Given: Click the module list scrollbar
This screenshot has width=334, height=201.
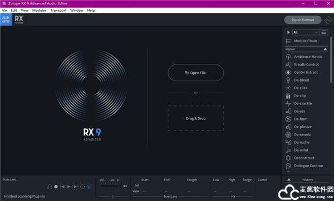Looking at the screenshot, I should (x=331, y=59).
